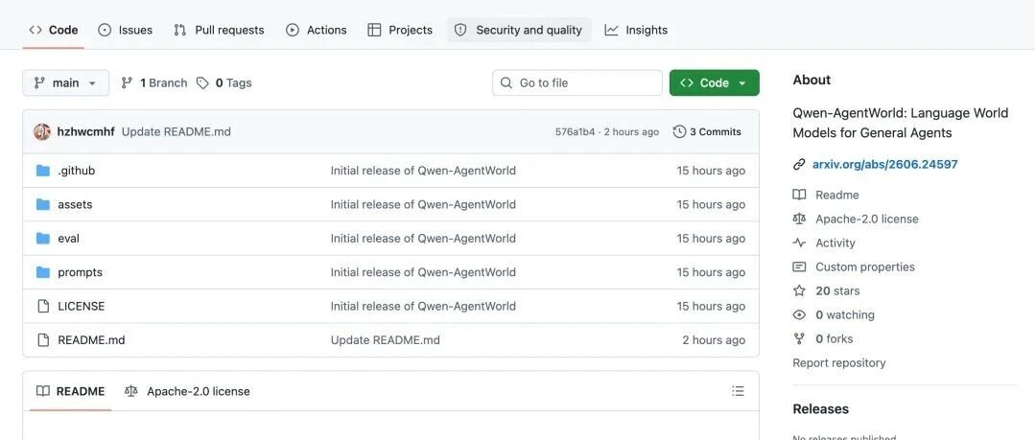View Security and quality tab
The image size is (1035, 440).
tap(519, 30)
